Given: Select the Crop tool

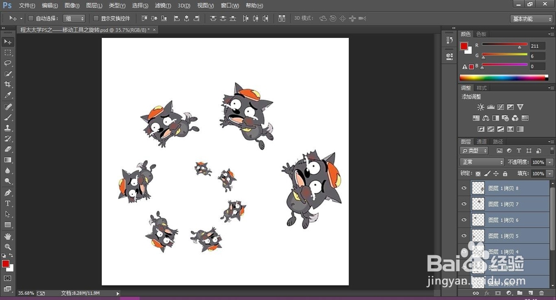Looking at the screenshot, I should [x=7, y=85].
